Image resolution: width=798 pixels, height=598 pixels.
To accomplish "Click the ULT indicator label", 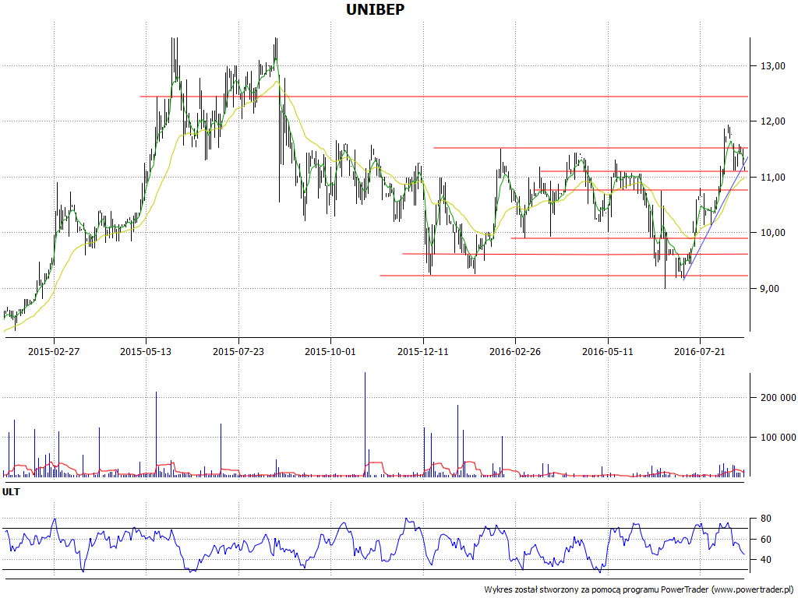I will click(x=11, y=492).
